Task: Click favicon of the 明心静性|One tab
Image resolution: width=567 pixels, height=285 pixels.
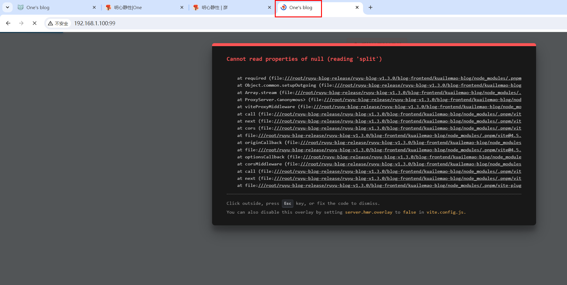Action: coord(108,8)
